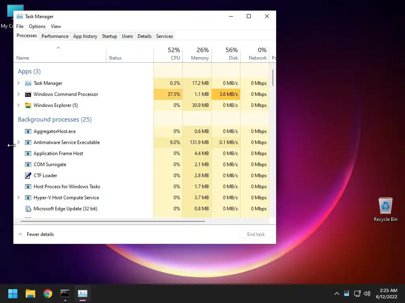Switch to the App history tab
Viewport: 405px width, 303px height.
[85, 36]
